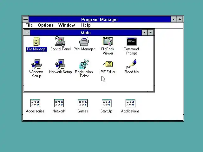
Task: Click the Read Me label text
Action: point(132,72)
